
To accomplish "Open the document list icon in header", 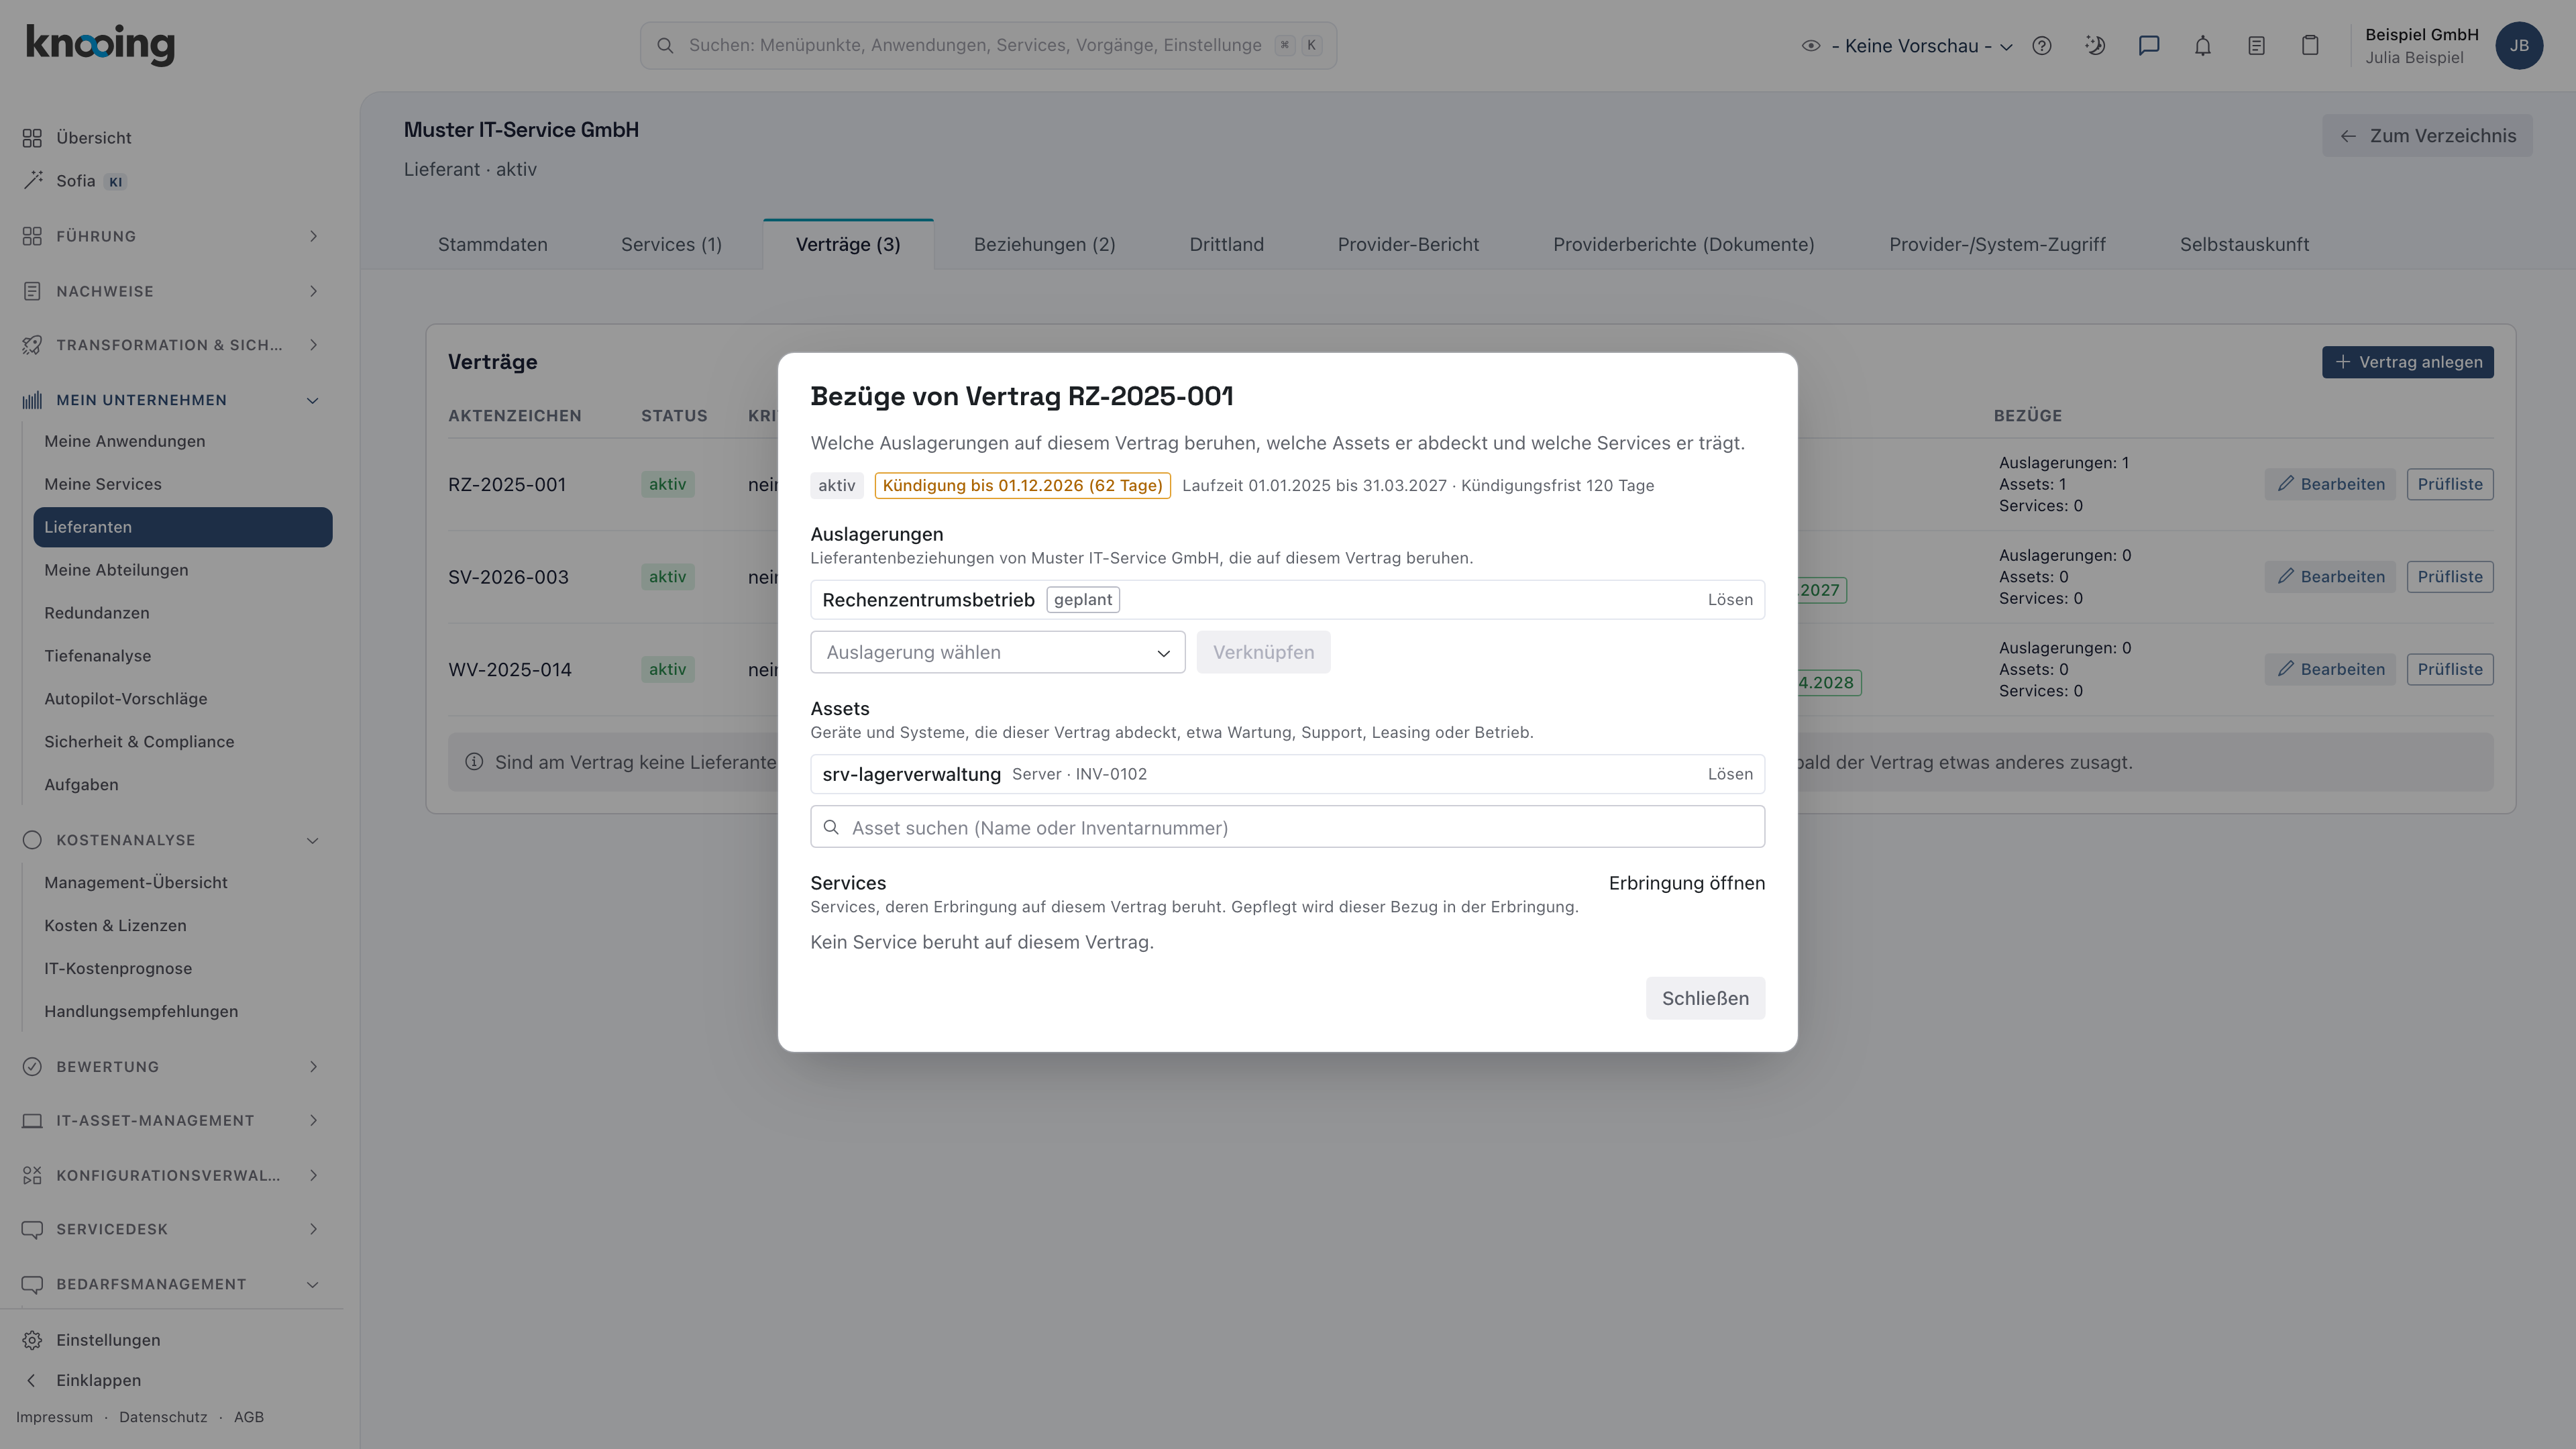I will click(2256, 46).
